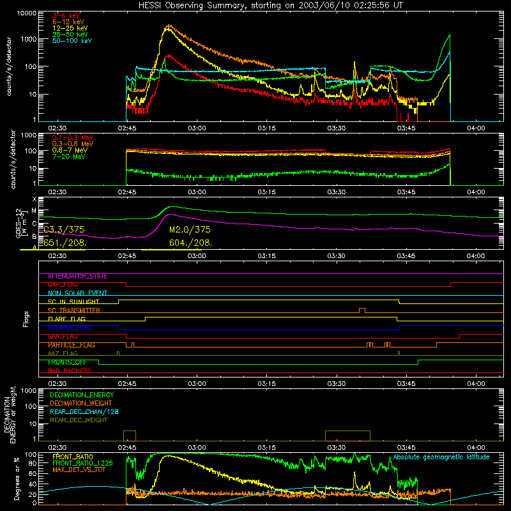Select the orange 6-12 keV legend entry
The height and width of the screenshot is (511, 511).
click(x=68, y=22)
